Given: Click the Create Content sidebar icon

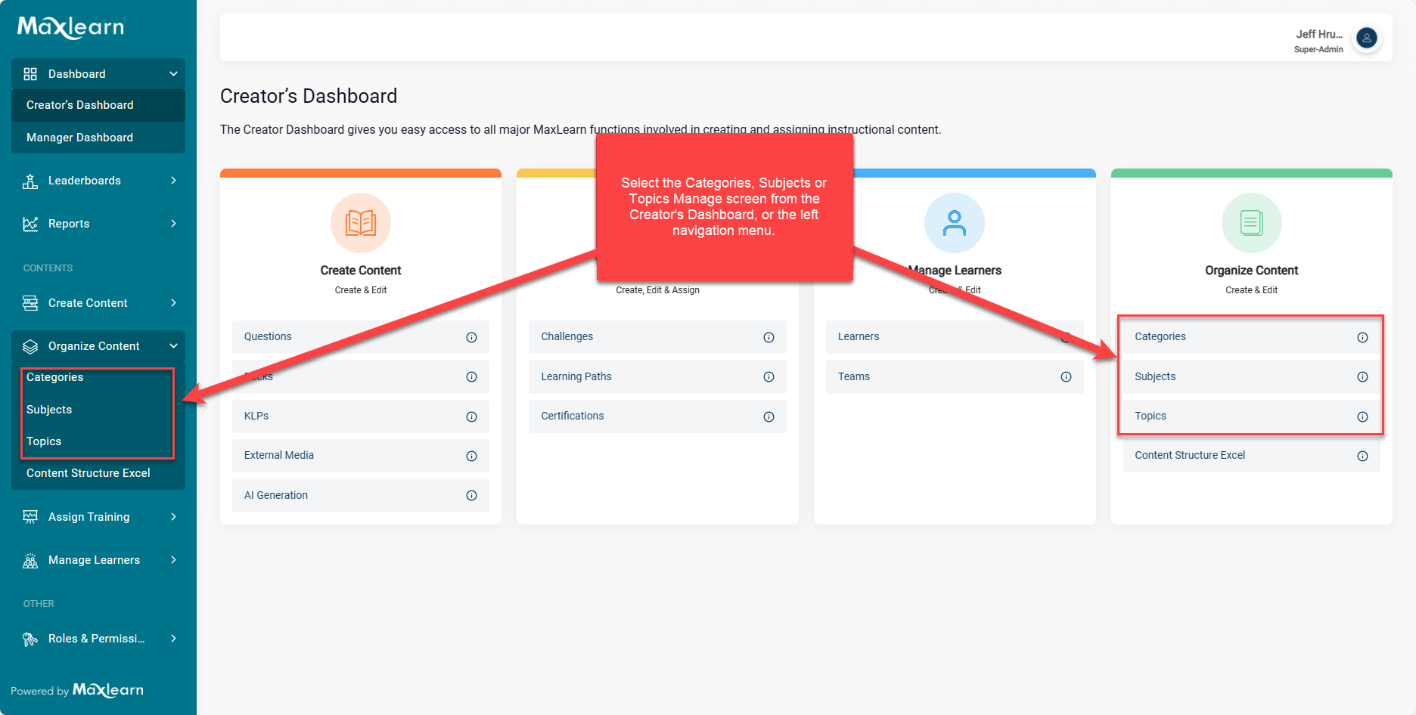Looking at the screenshot, I should click(x=30, y=303).
